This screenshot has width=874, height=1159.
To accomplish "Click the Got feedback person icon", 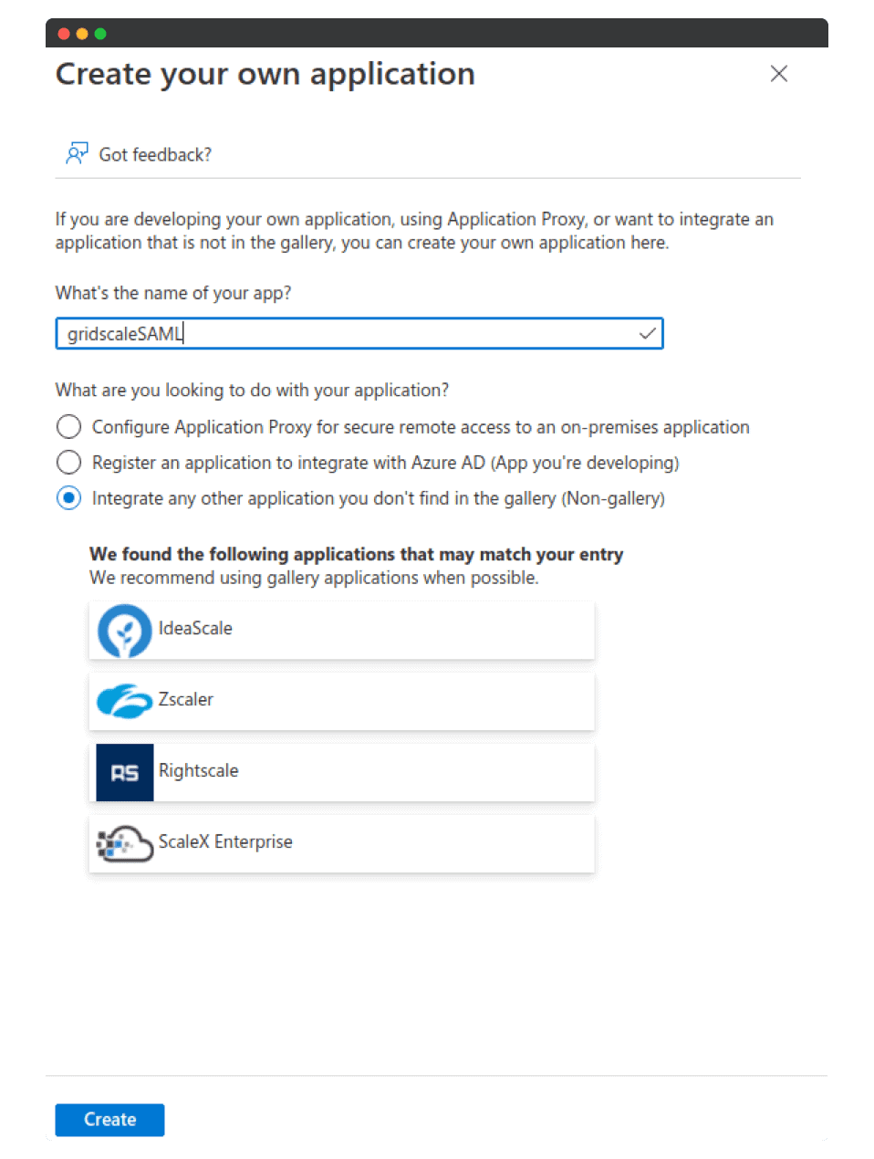I will 77,153.
